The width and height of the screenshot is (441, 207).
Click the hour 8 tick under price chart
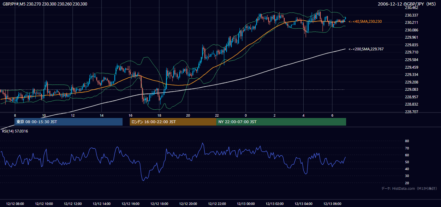coord(15,115)
